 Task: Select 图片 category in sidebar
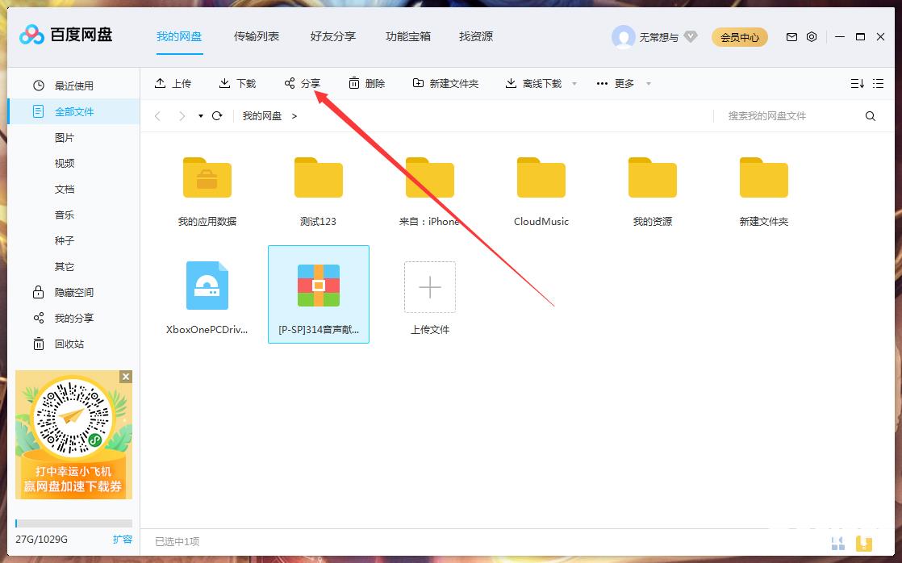tap(65, 137)
